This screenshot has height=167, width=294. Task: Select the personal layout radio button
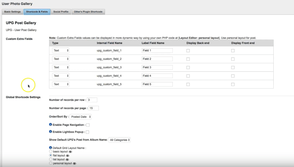51,163
